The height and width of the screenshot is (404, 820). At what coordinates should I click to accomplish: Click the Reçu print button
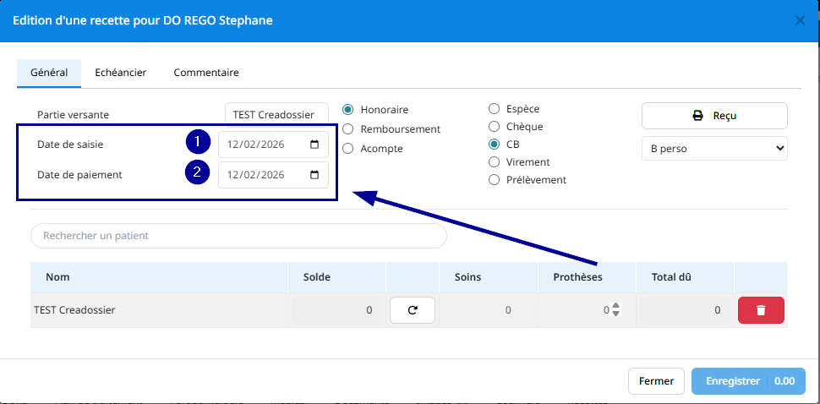(x=714, y=116)
